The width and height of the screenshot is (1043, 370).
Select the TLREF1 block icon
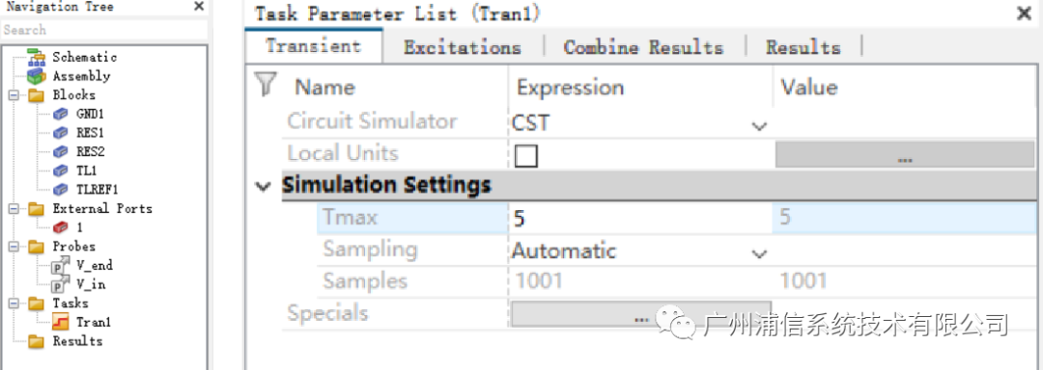point(61,190)
